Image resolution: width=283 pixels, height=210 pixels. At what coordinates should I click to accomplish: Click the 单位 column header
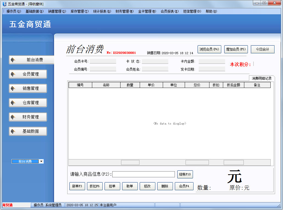tap(174, 85)
